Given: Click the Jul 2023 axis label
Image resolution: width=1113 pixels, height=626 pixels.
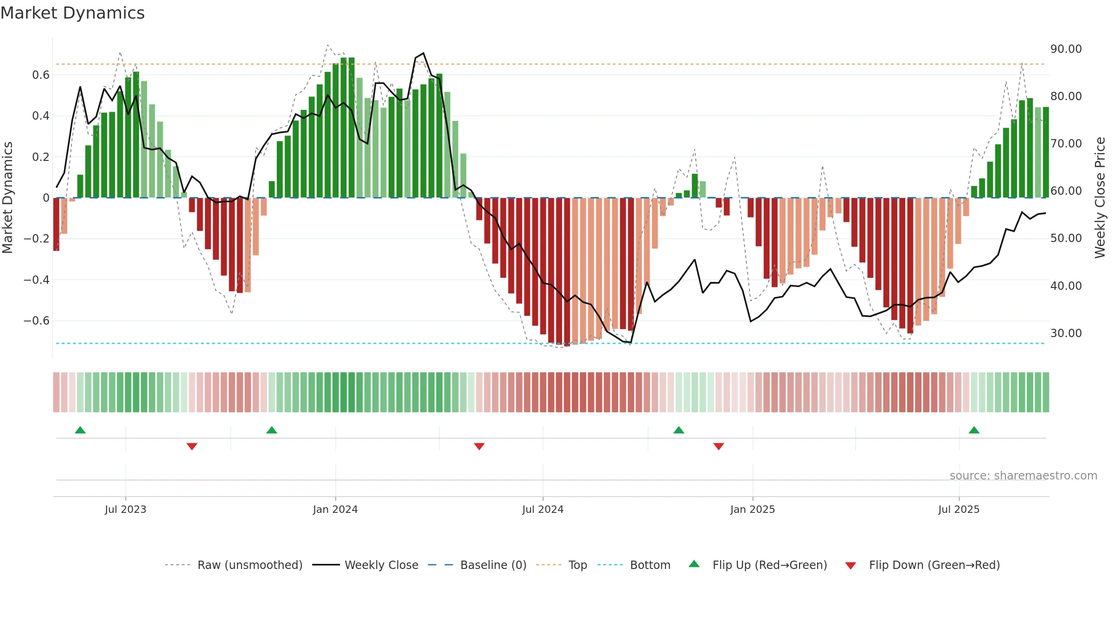Looking at the screenshot, I should 126,510.
